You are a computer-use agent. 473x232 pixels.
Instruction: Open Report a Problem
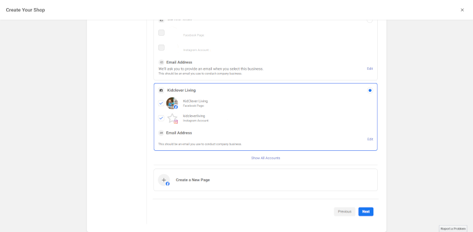[453, 229]
